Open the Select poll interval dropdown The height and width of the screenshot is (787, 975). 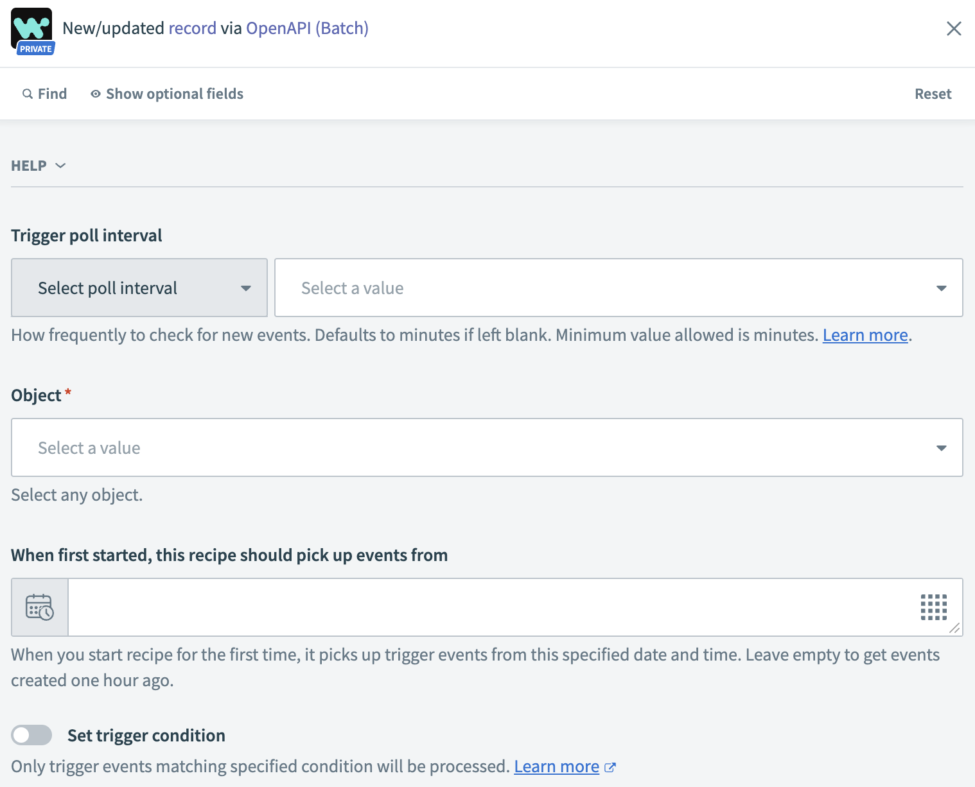point(139,288)
